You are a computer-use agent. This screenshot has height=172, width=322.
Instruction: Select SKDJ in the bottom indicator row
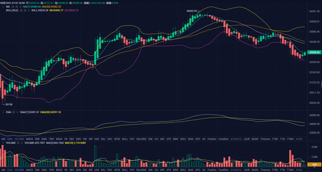[x=183, y=170]
